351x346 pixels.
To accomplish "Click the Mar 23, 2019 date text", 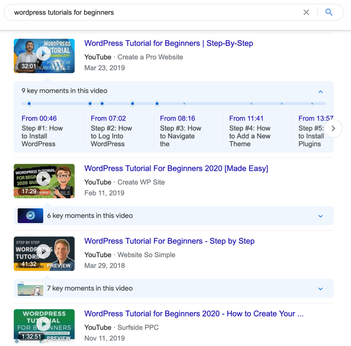I will (105, 68).
